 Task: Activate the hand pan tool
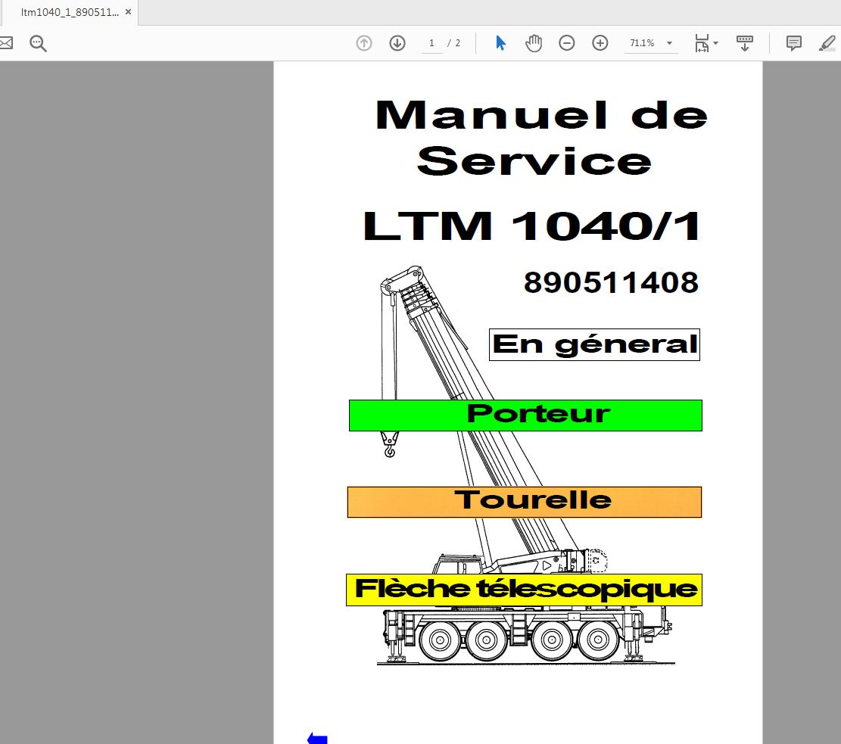(x=534, y=43)
